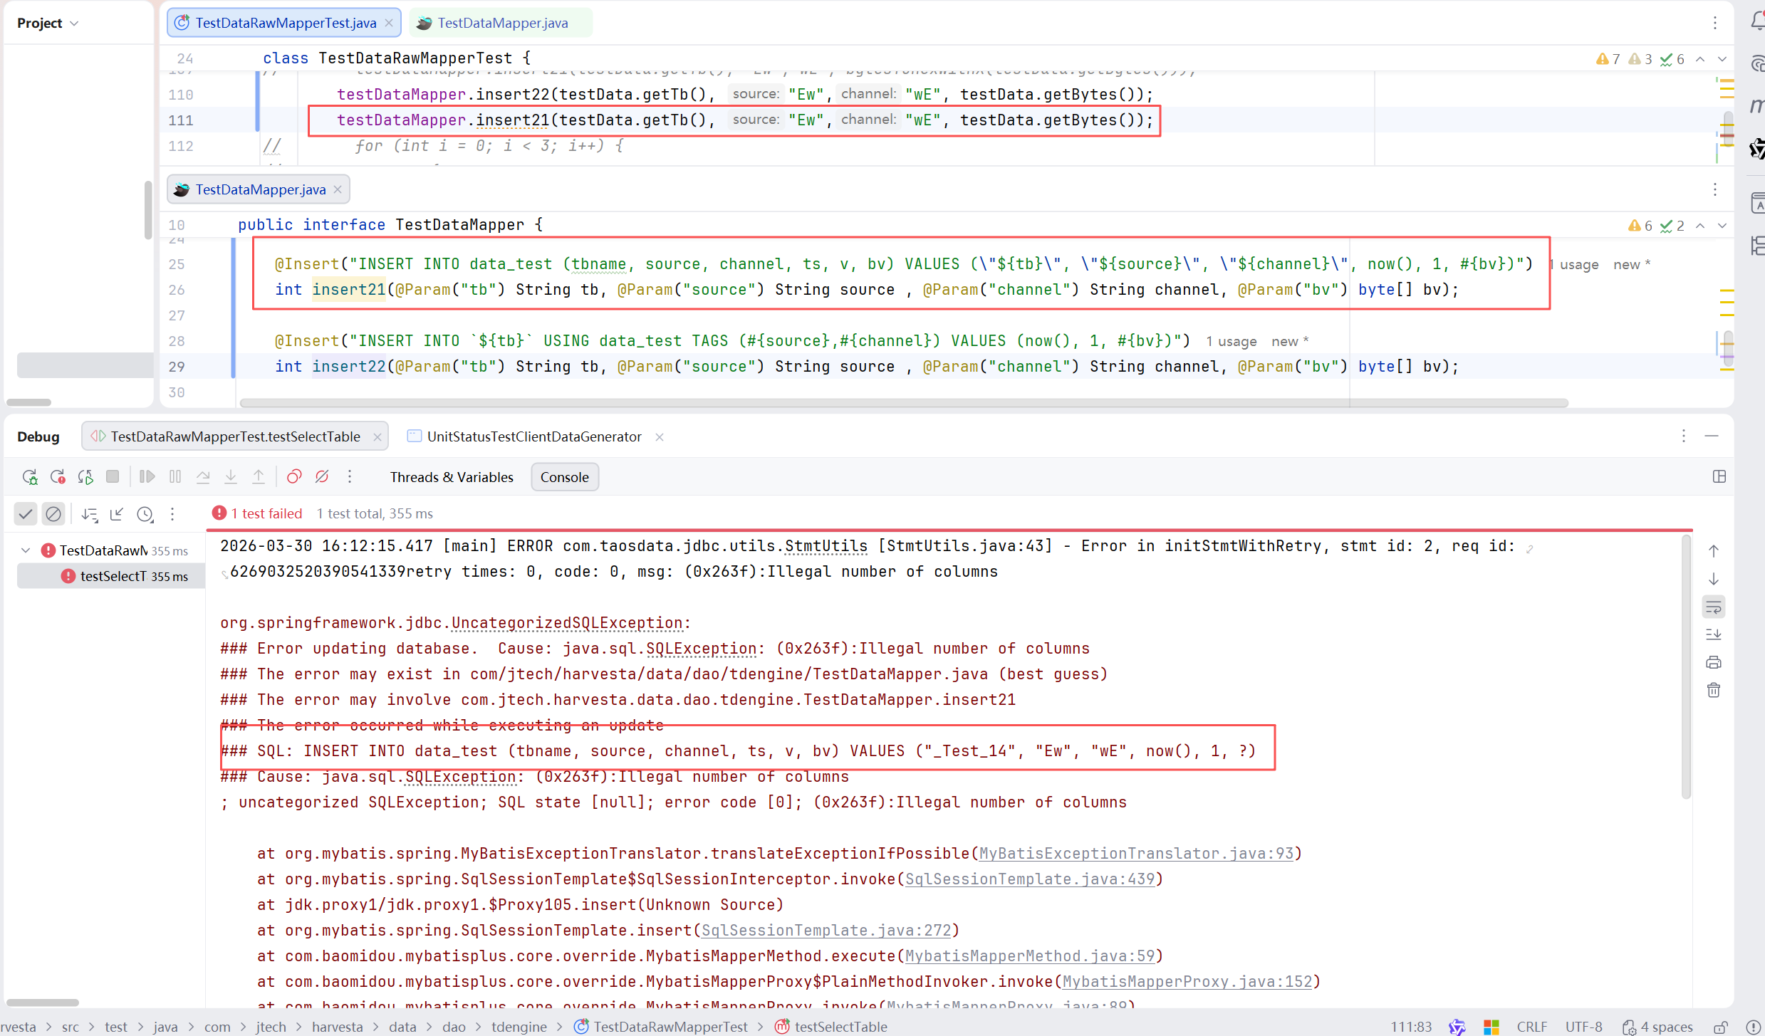Click Mute Breakpoints icon
1765x1036 pixels.
pos(322,477)
